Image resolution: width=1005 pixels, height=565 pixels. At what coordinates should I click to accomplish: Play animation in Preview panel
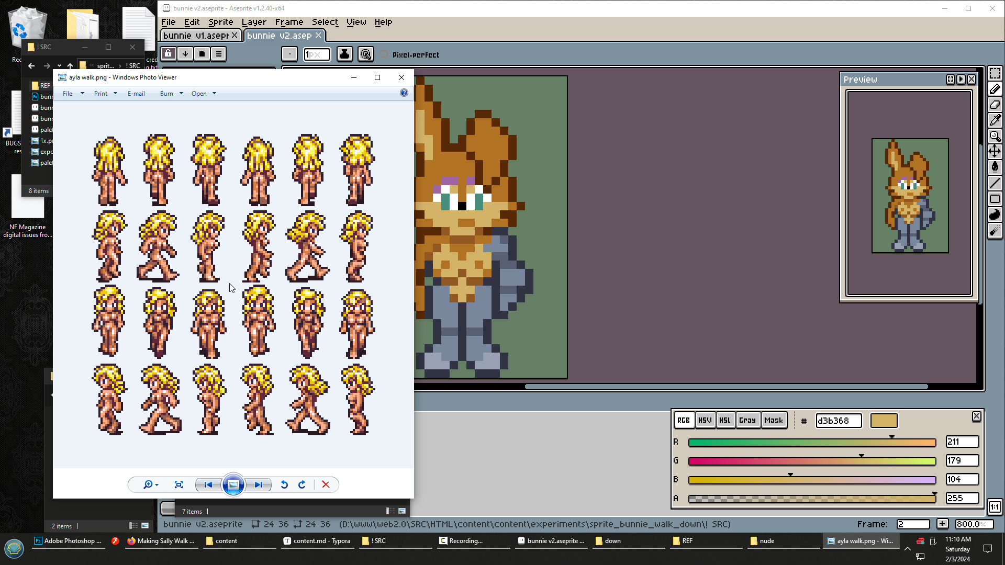tap(961, 80)
